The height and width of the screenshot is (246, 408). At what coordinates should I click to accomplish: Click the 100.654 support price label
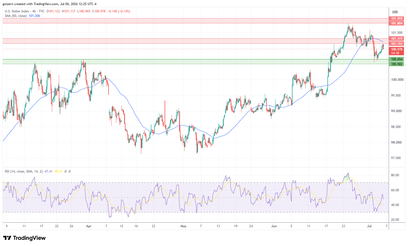pyautogui.click(x=396, y=59)
